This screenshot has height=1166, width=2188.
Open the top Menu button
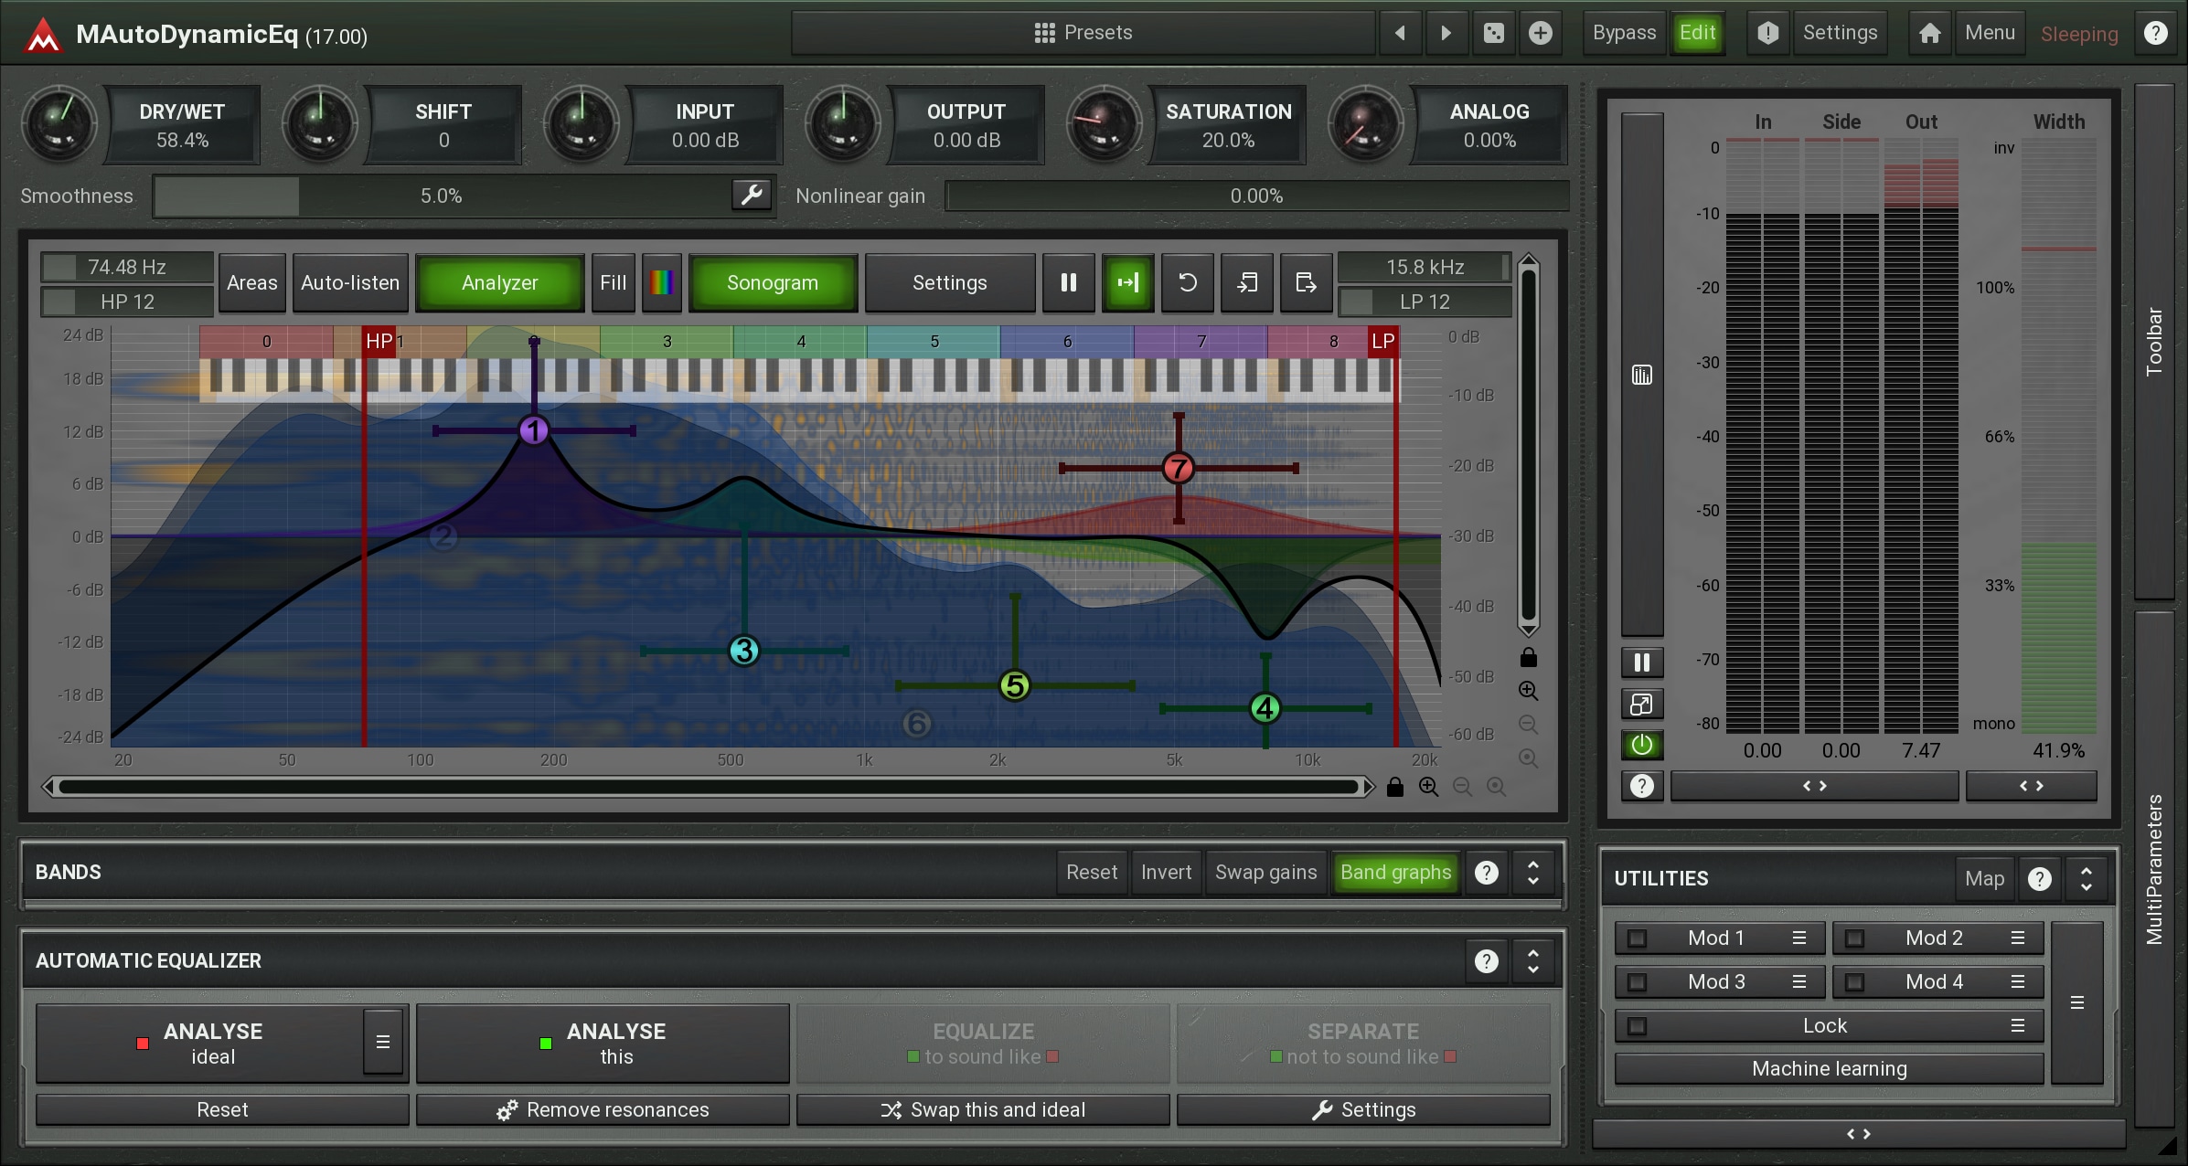tap(1990, 33)
